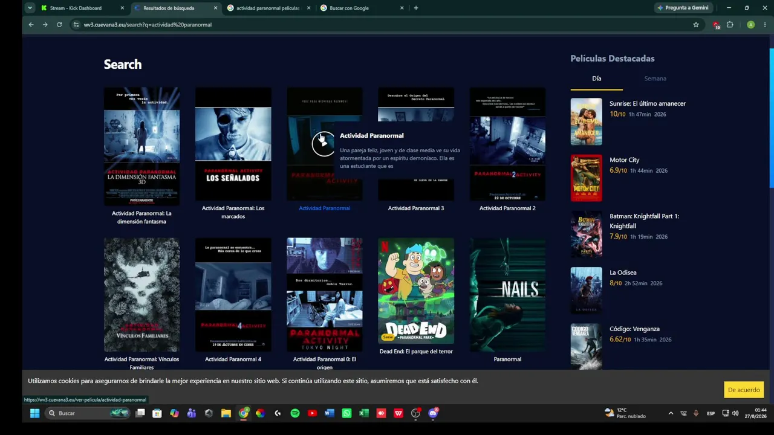Switch to Buscar con Google tab
The width and height of the screenshot is (774, 435).
[x=362, y=8]
